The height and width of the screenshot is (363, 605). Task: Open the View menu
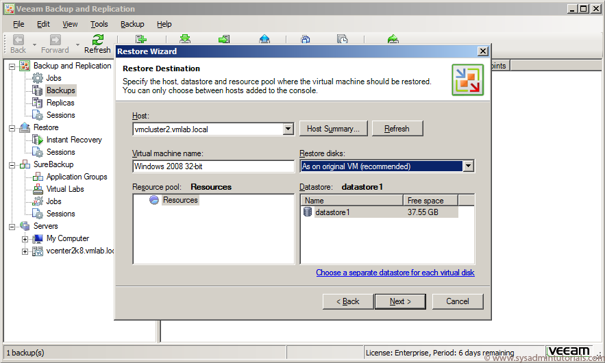(70, 24)
